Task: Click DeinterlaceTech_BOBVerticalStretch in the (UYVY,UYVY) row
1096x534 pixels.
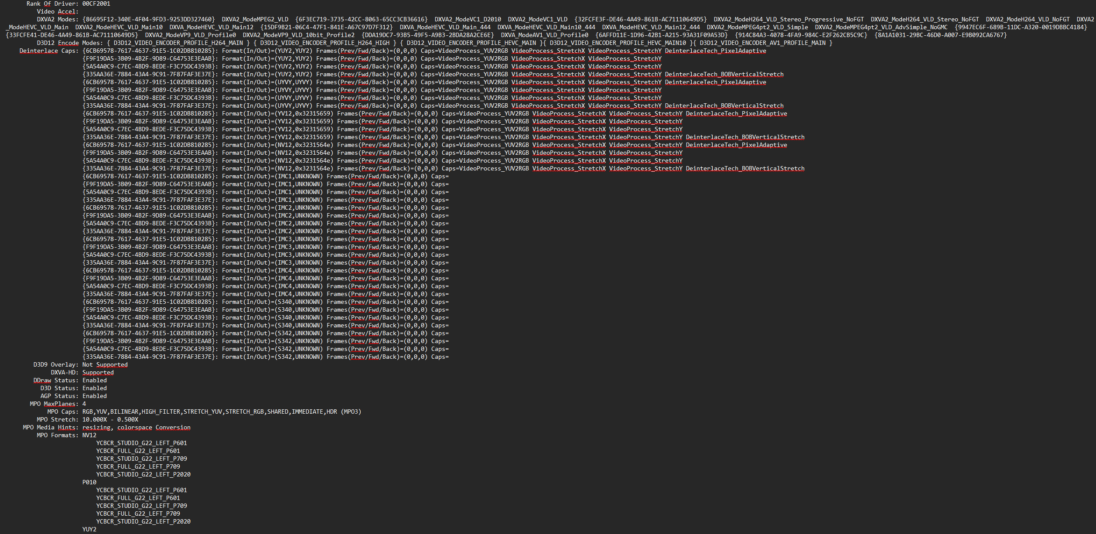Action: (724, 105)
